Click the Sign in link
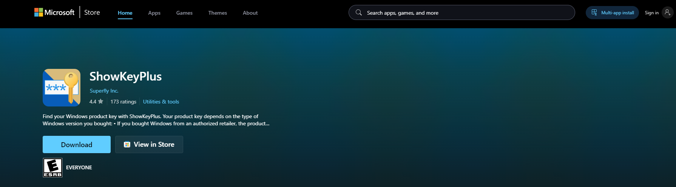676x187 pixels. pyautogui.click(x=651, y=13)
